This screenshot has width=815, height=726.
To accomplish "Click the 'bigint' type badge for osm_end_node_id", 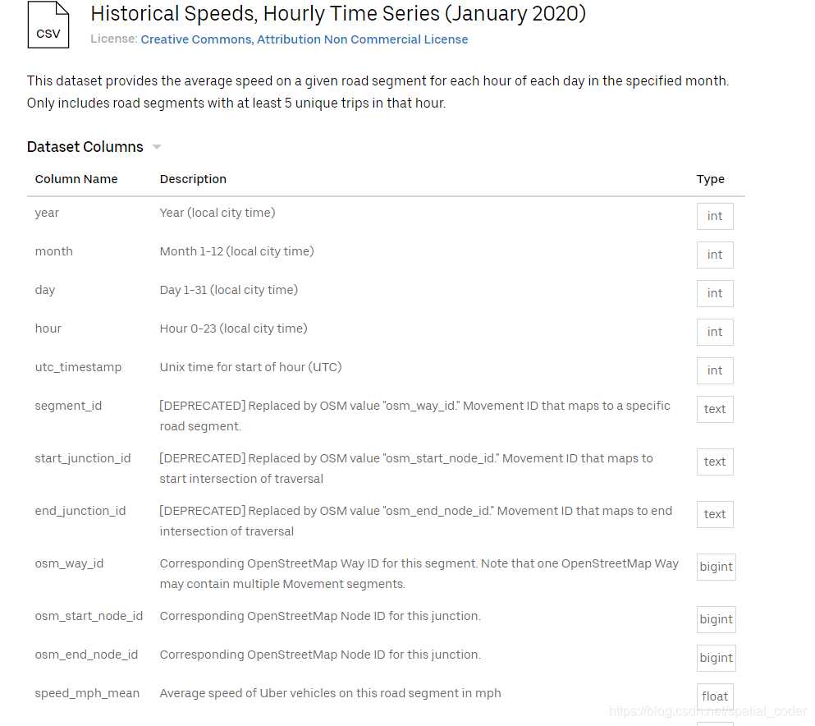I will pyautogui.click(x=717, y=658).
